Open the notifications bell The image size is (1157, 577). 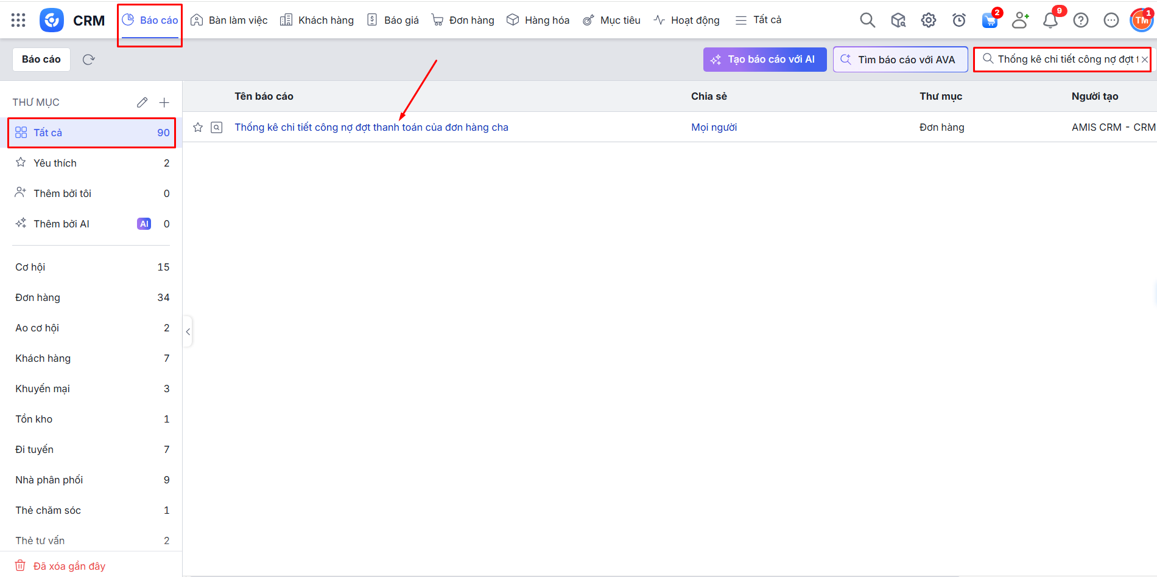1050,20
